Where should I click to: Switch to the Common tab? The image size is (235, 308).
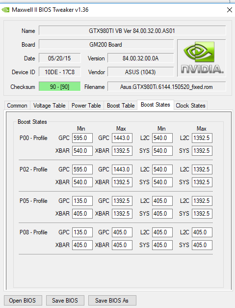[x=17, y=106]
